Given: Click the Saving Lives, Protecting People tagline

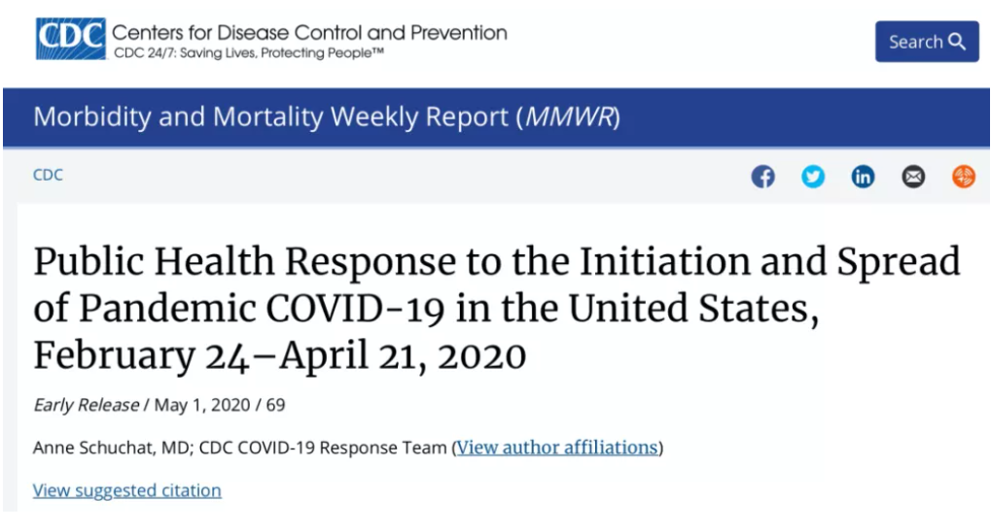Looking at the screenshot, I should pyautogui.click(x=248, y=52).
